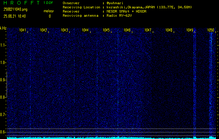Click observer name @yuhmari
This screenshot has height=139, width=219.
click(x=115, y=3)
